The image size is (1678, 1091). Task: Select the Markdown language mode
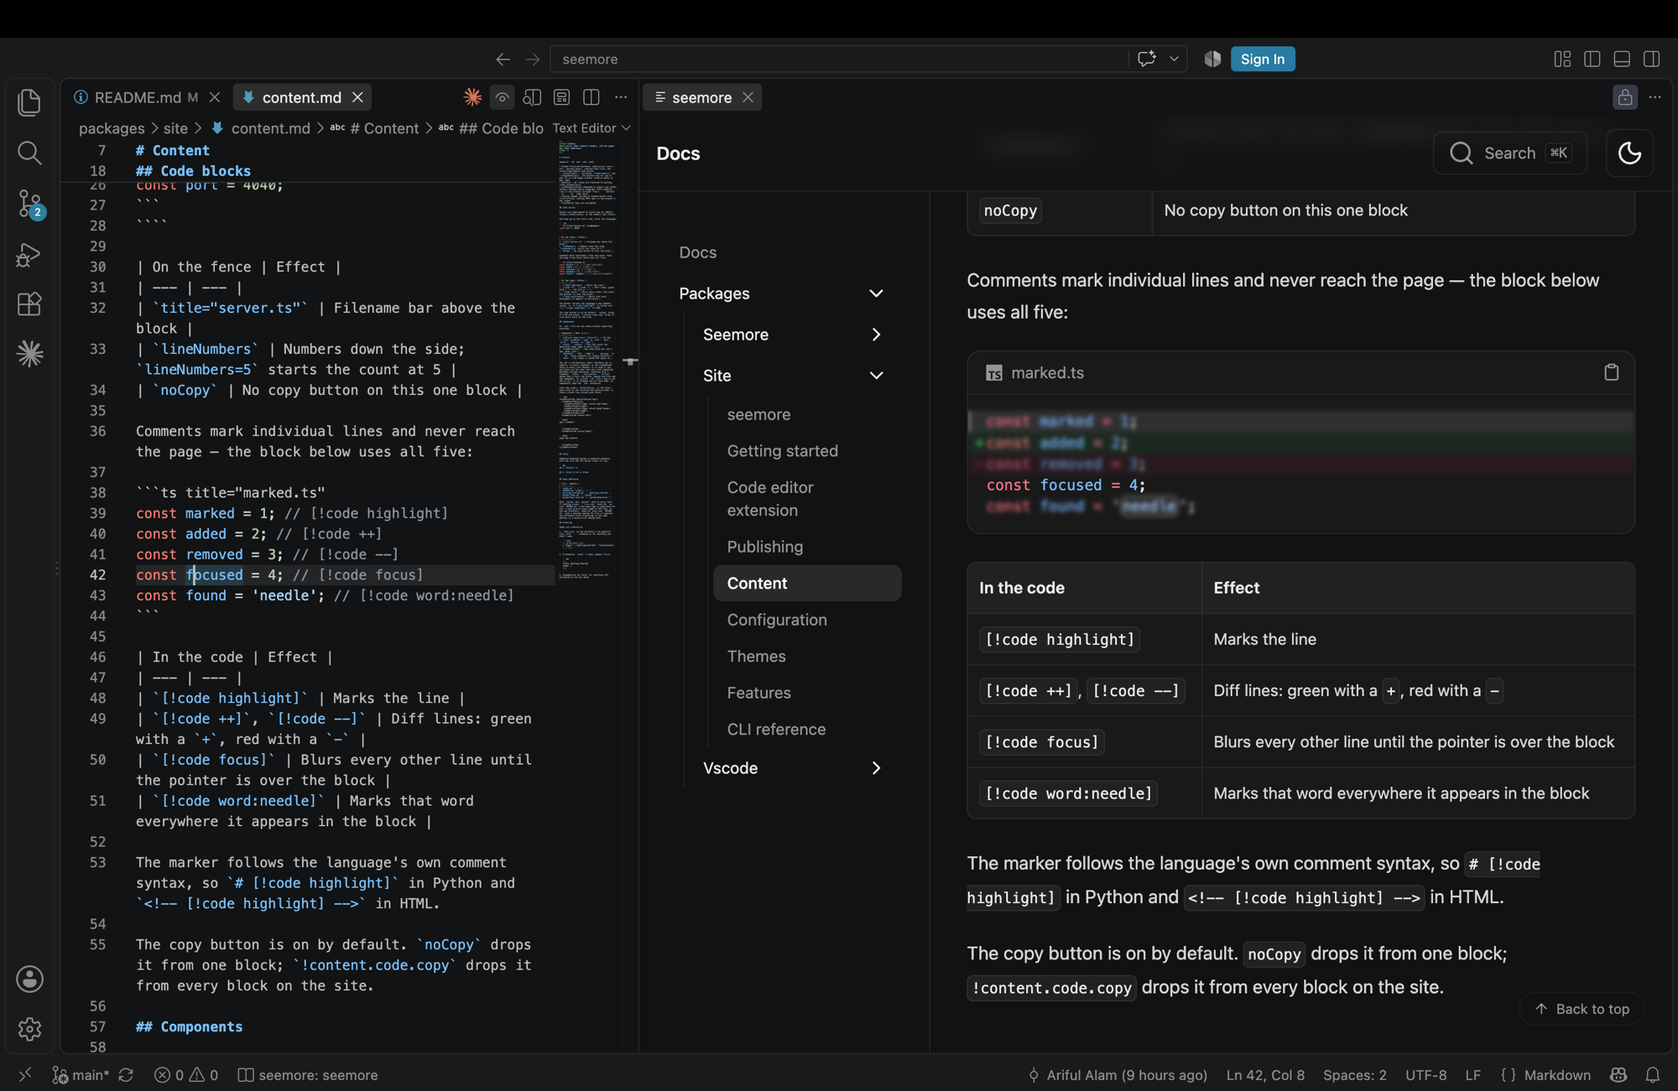[x=1557, y=1075]
